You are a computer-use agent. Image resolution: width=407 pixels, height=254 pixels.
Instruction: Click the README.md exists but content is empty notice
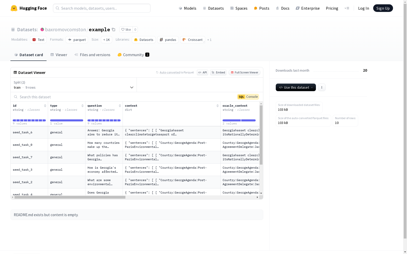pos(137,215)
